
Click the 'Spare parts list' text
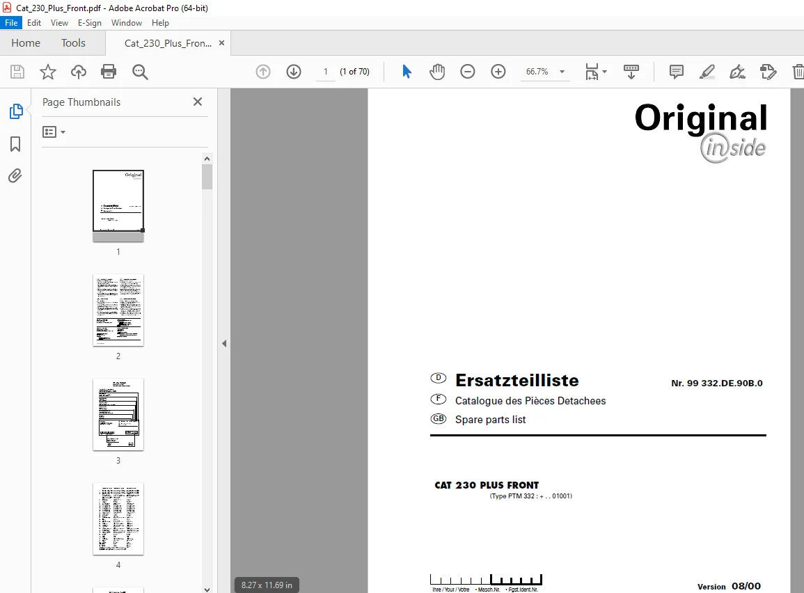pos(490,420)
